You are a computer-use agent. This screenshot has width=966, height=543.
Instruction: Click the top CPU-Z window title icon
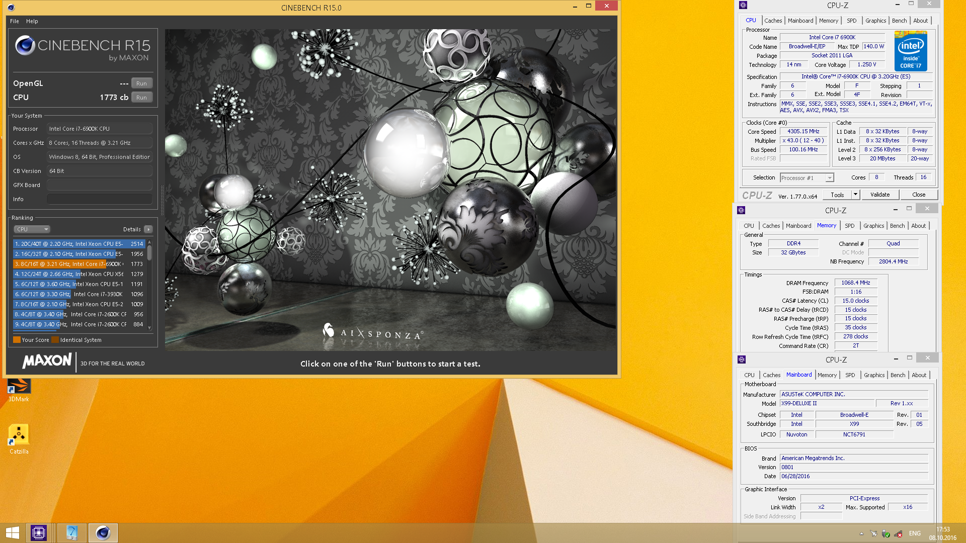pyautogui.click(x=743, y=5)
